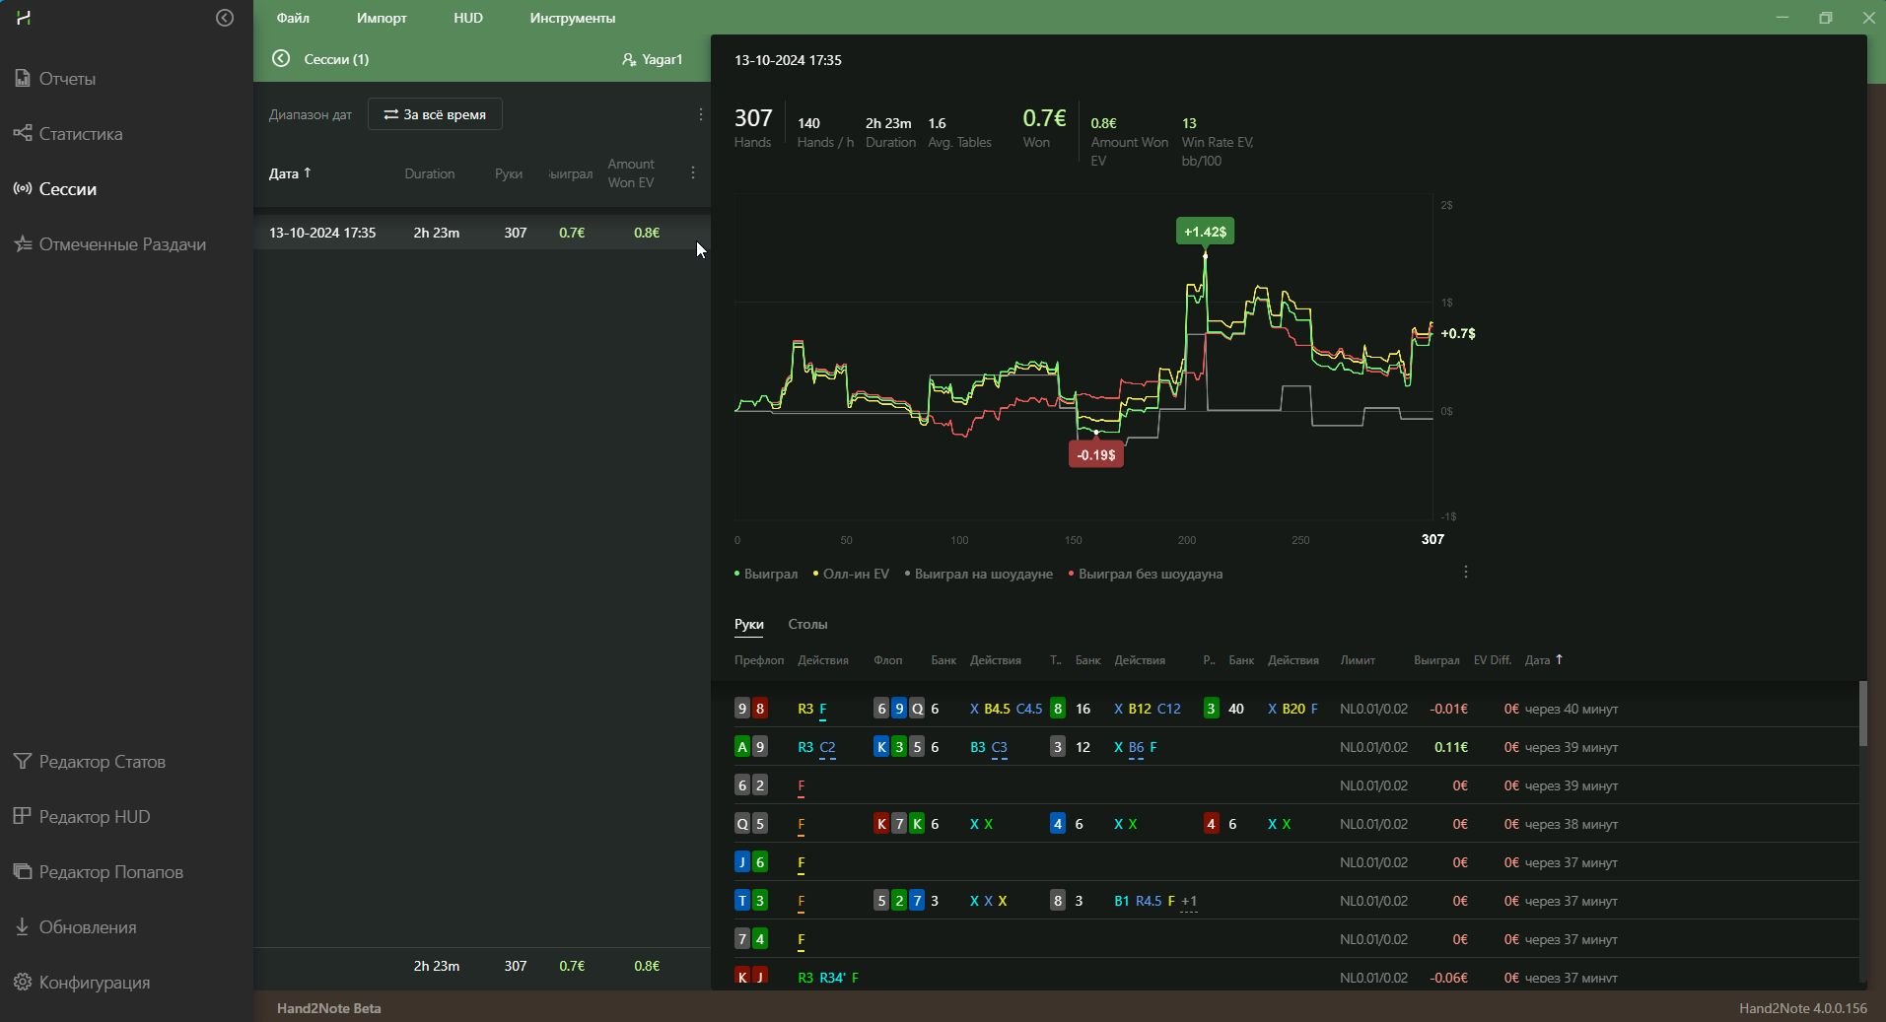Open the chart options three-dot menu
Image resolution: width=1886 pixels, height=1022 pixels.
coord(1466,573)
